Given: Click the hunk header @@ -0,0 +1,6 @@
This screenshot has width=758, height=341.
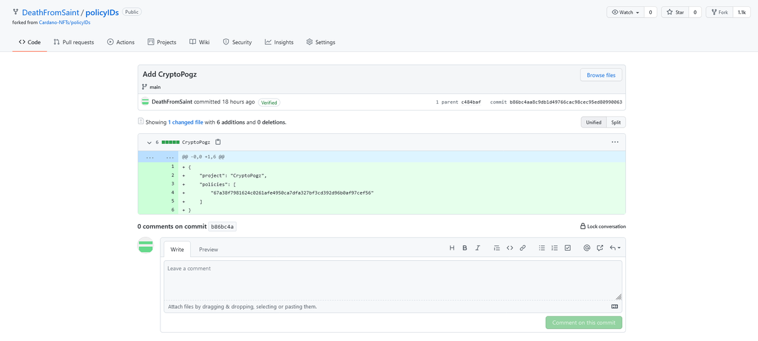Looking at the screenshot, I should [203, 157].
